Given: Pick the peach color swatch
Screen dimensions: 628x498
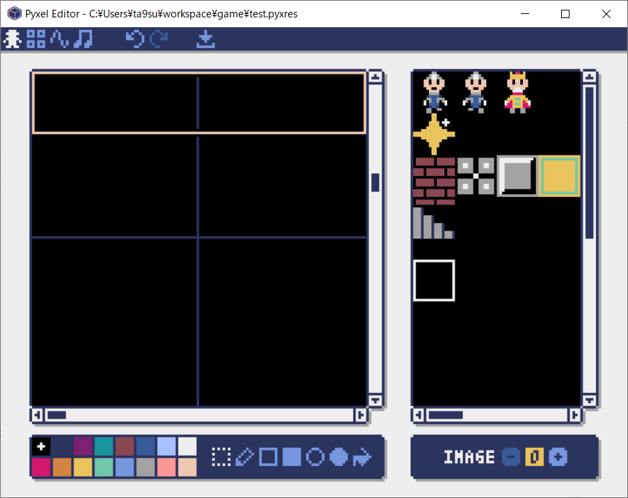Looking at the screenshot, I should (x=187, y=467).
